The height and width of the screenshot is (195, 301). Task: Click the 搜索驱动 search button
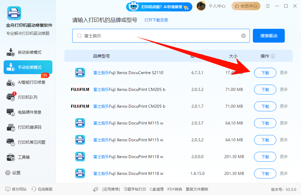coord(268,35)
